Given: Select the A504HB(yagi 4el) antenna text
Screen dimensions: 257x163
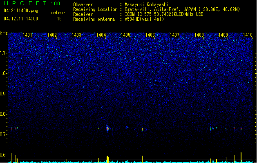Looking at the screenshot, I should pyautogui.click(x=144, y=19).
